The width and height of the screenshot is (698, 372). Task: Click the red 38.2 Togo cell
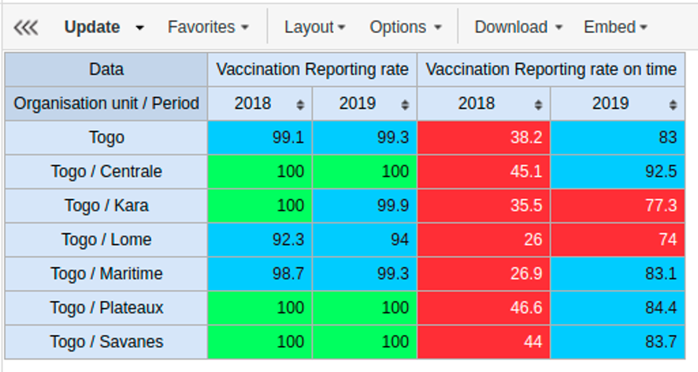pos(484,138)
